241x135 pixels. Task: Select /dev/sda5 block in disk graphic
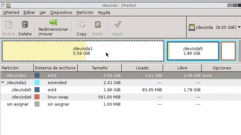[193, 51]
